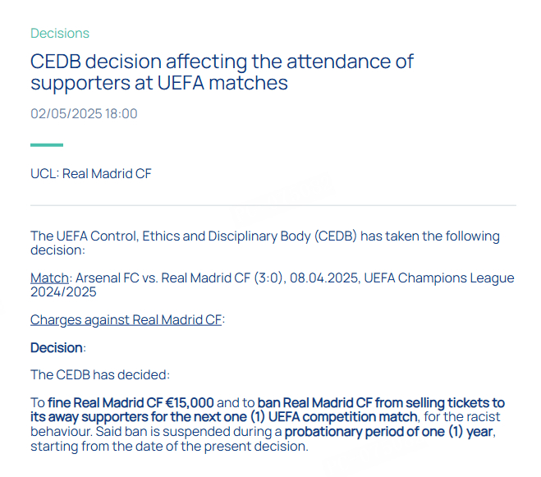Image resolution: width=541 pixels, height=477 pixels.
Task: Select the 08.04.2025 match date
Action: pyautogui.click(x=323, y=278)
